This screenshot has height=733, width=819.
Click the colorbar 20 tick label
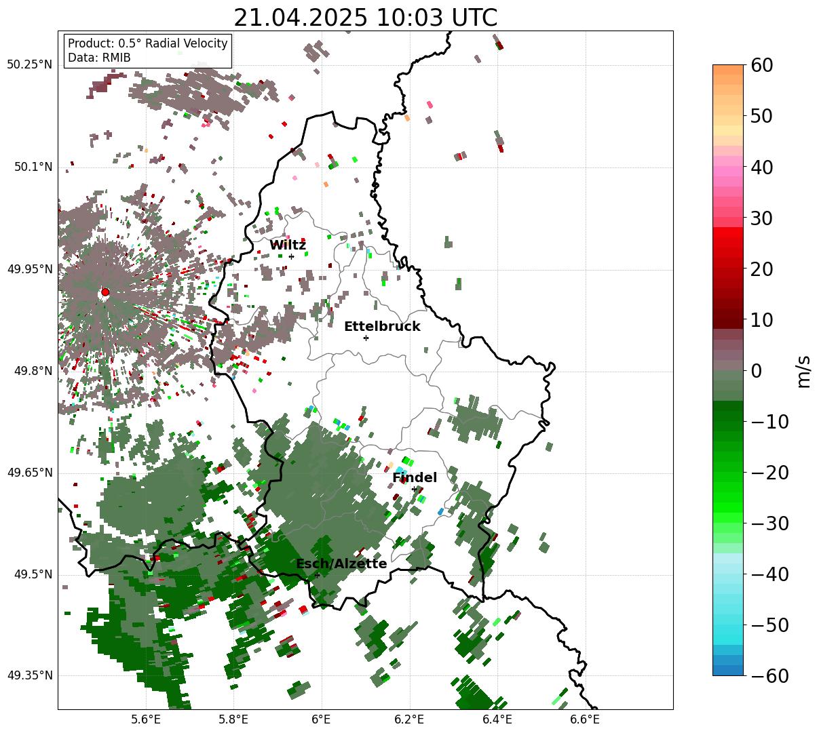tap(762, 269)
